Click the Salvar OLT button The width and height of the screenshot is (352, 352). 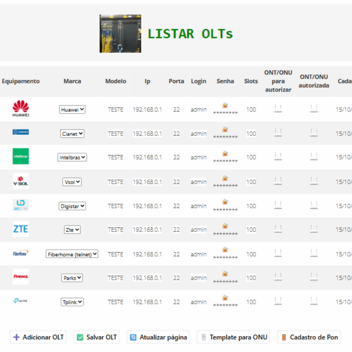pyautogui.click(x=97, y=337)
